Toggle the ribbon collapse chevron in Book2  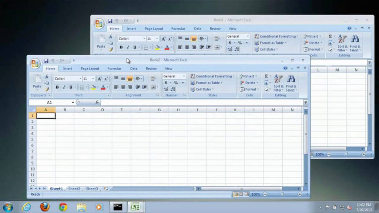click(306, 102)
